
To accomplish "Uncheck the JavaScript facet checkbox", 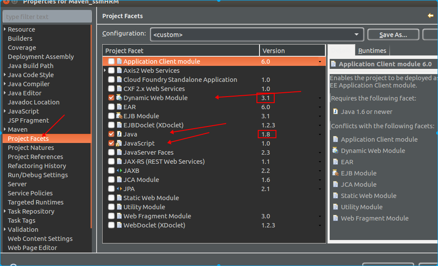I will tap(111, 143).
